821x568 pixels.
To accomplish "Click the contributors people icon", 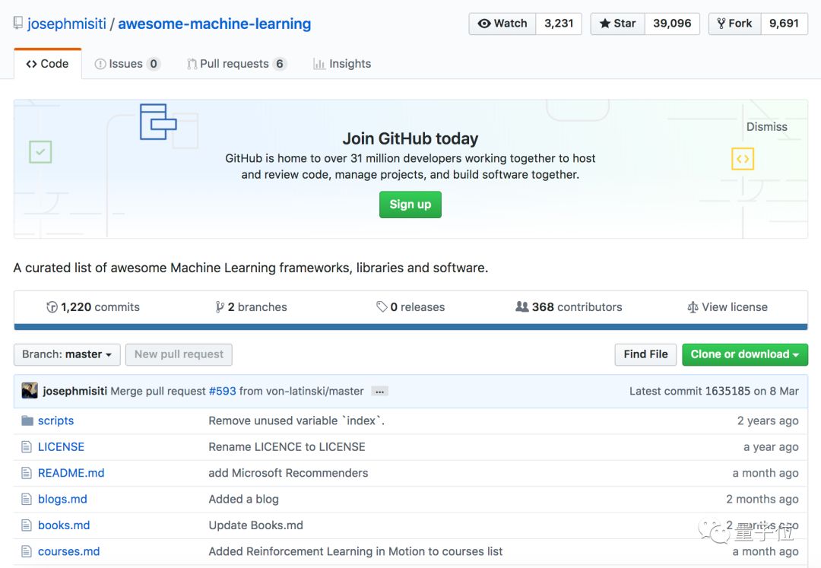I will tap(521, 307).
